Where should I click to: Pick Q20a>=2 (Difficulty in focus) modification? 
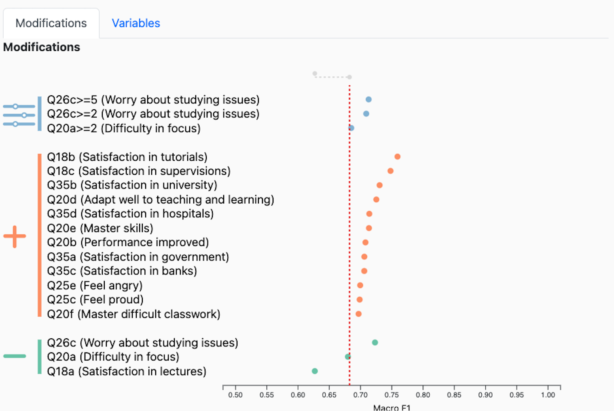click(x=124, y=128)
